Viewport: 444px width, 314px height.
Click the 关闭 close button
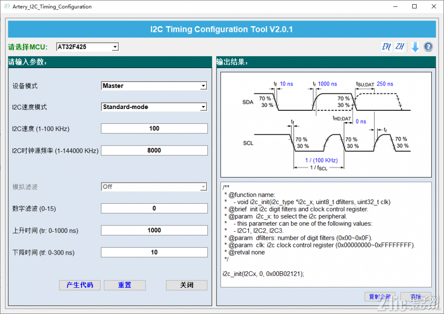[x=186, y=285]
